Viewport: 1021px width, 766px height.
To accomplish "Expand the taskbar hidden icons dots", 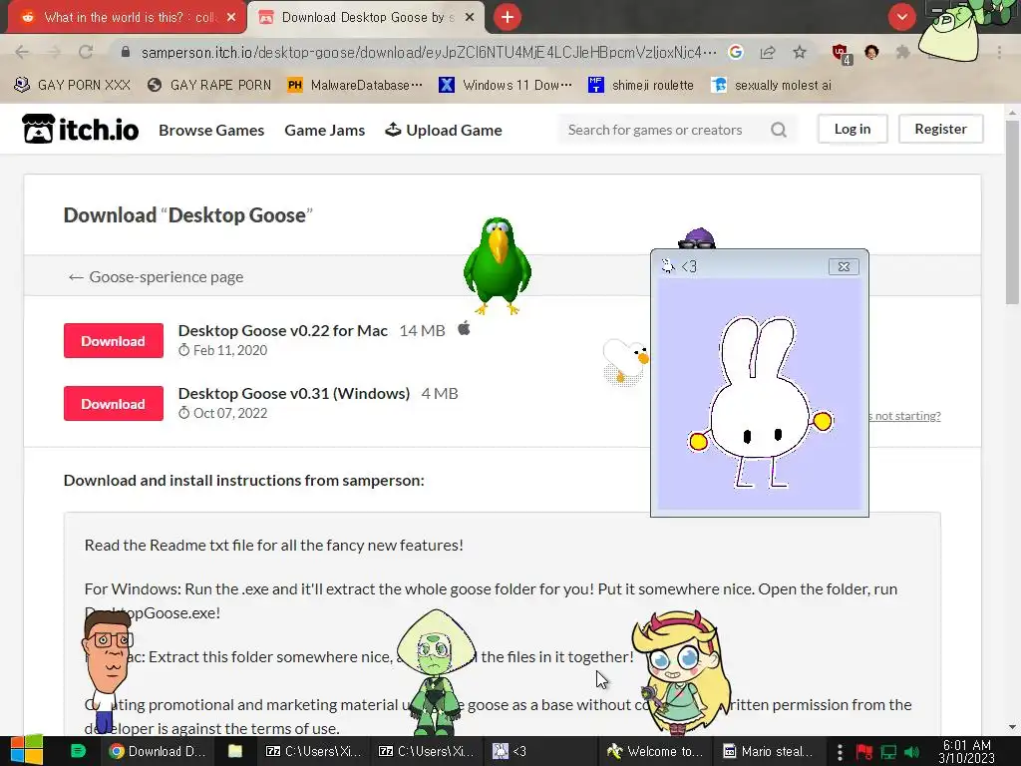I will tap(840, 752).
